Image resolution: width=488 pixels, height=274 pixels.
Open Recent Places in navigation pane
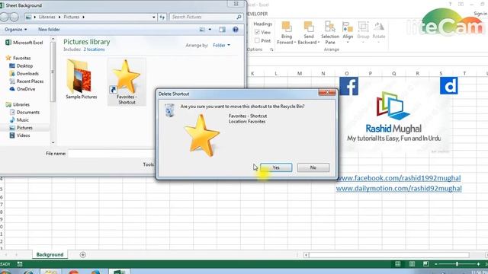point(27,81)
